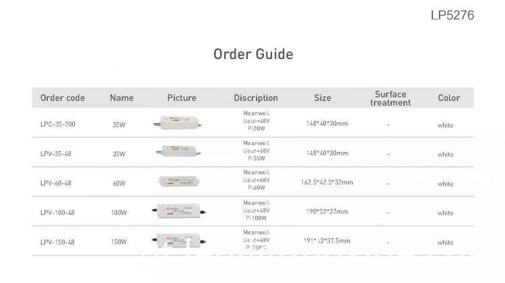Select the LPV-150-48 order code
This screenshot has height=283, width=505.
tap(57, 242)
